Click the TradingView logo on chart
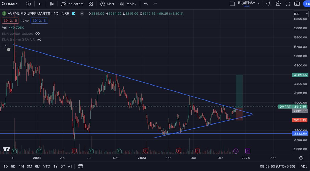Screen dimensions: 310x171 [x=6, y=149]
